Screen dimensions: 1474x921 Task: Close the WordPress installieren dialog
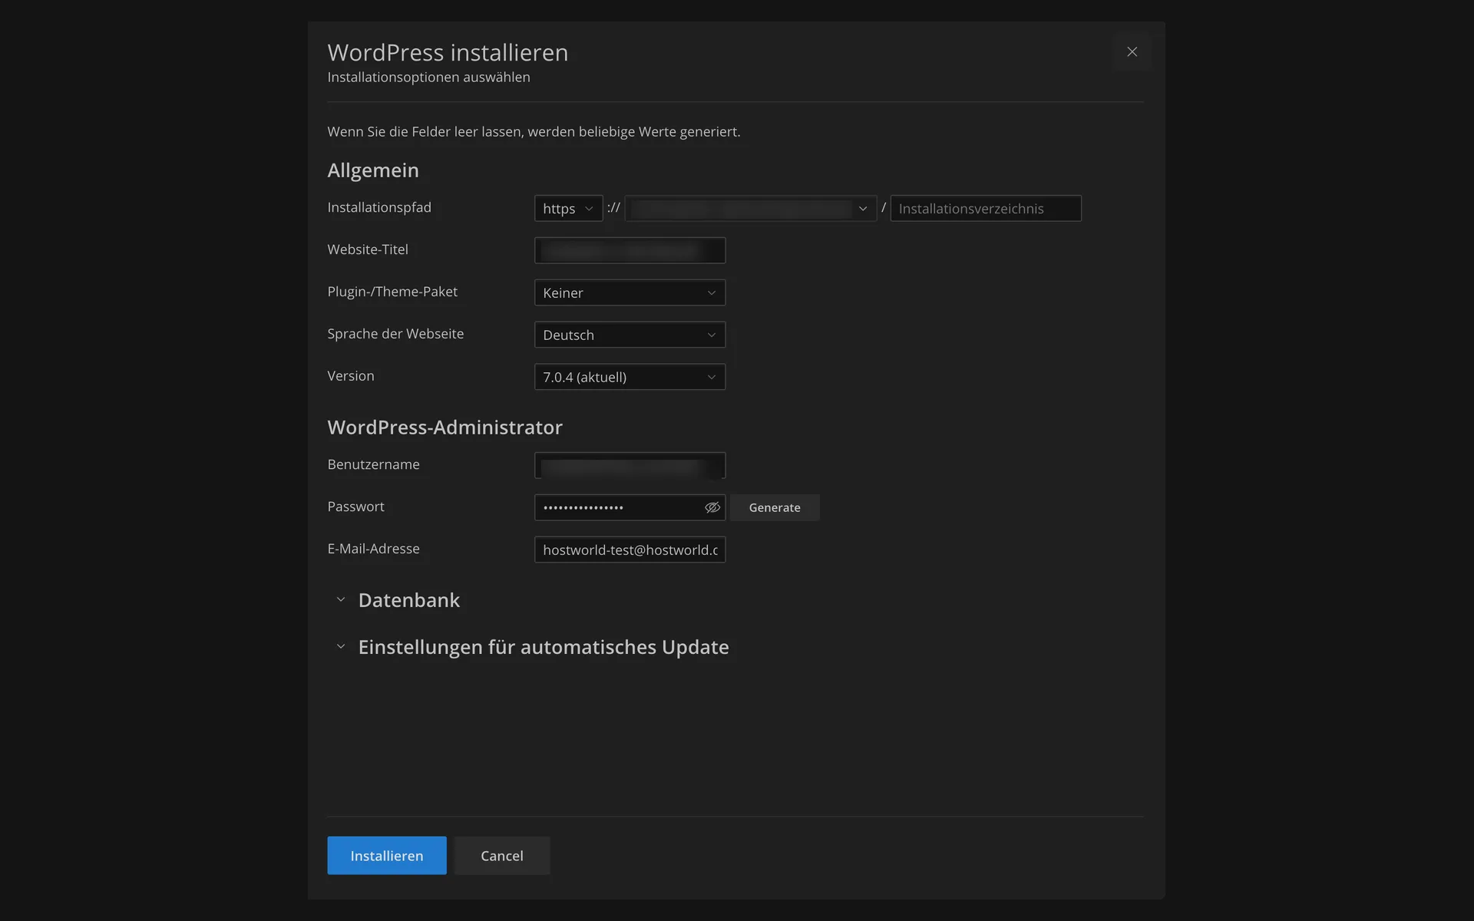1132,52
